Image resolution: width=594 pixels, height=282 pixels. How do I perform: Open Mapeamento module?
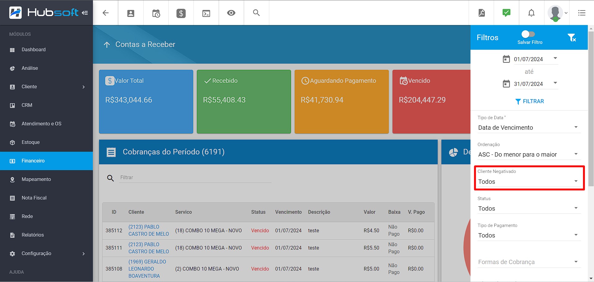coord(46,179)
